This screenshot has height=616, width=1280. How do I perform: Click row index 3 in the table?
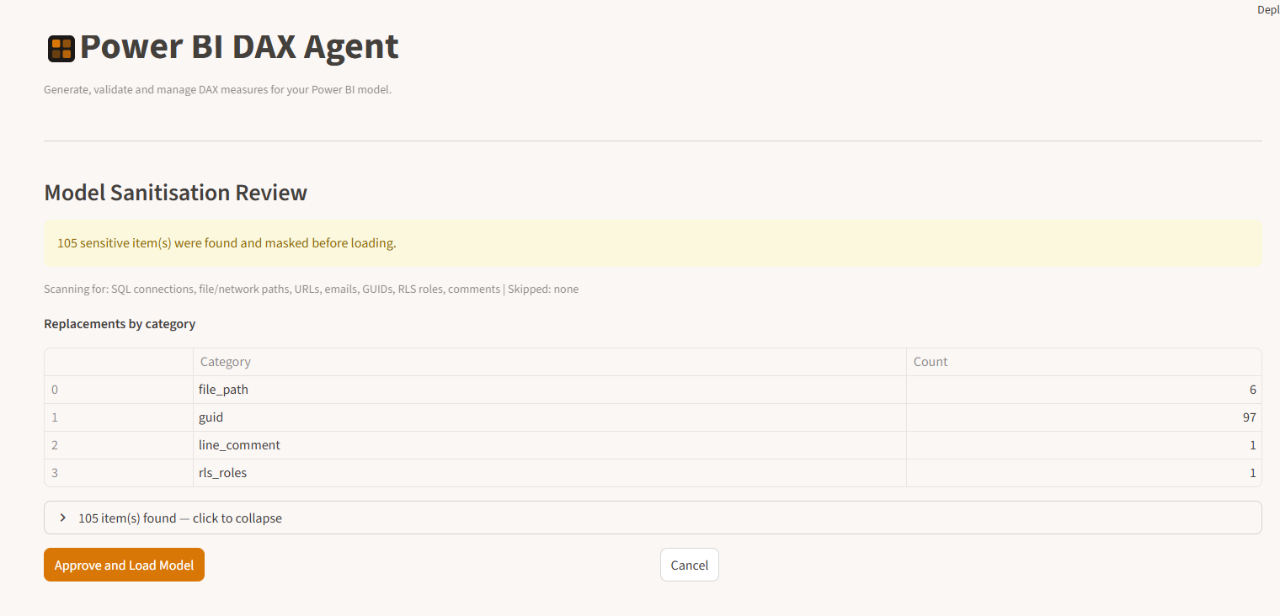click(x=56, y=473)
